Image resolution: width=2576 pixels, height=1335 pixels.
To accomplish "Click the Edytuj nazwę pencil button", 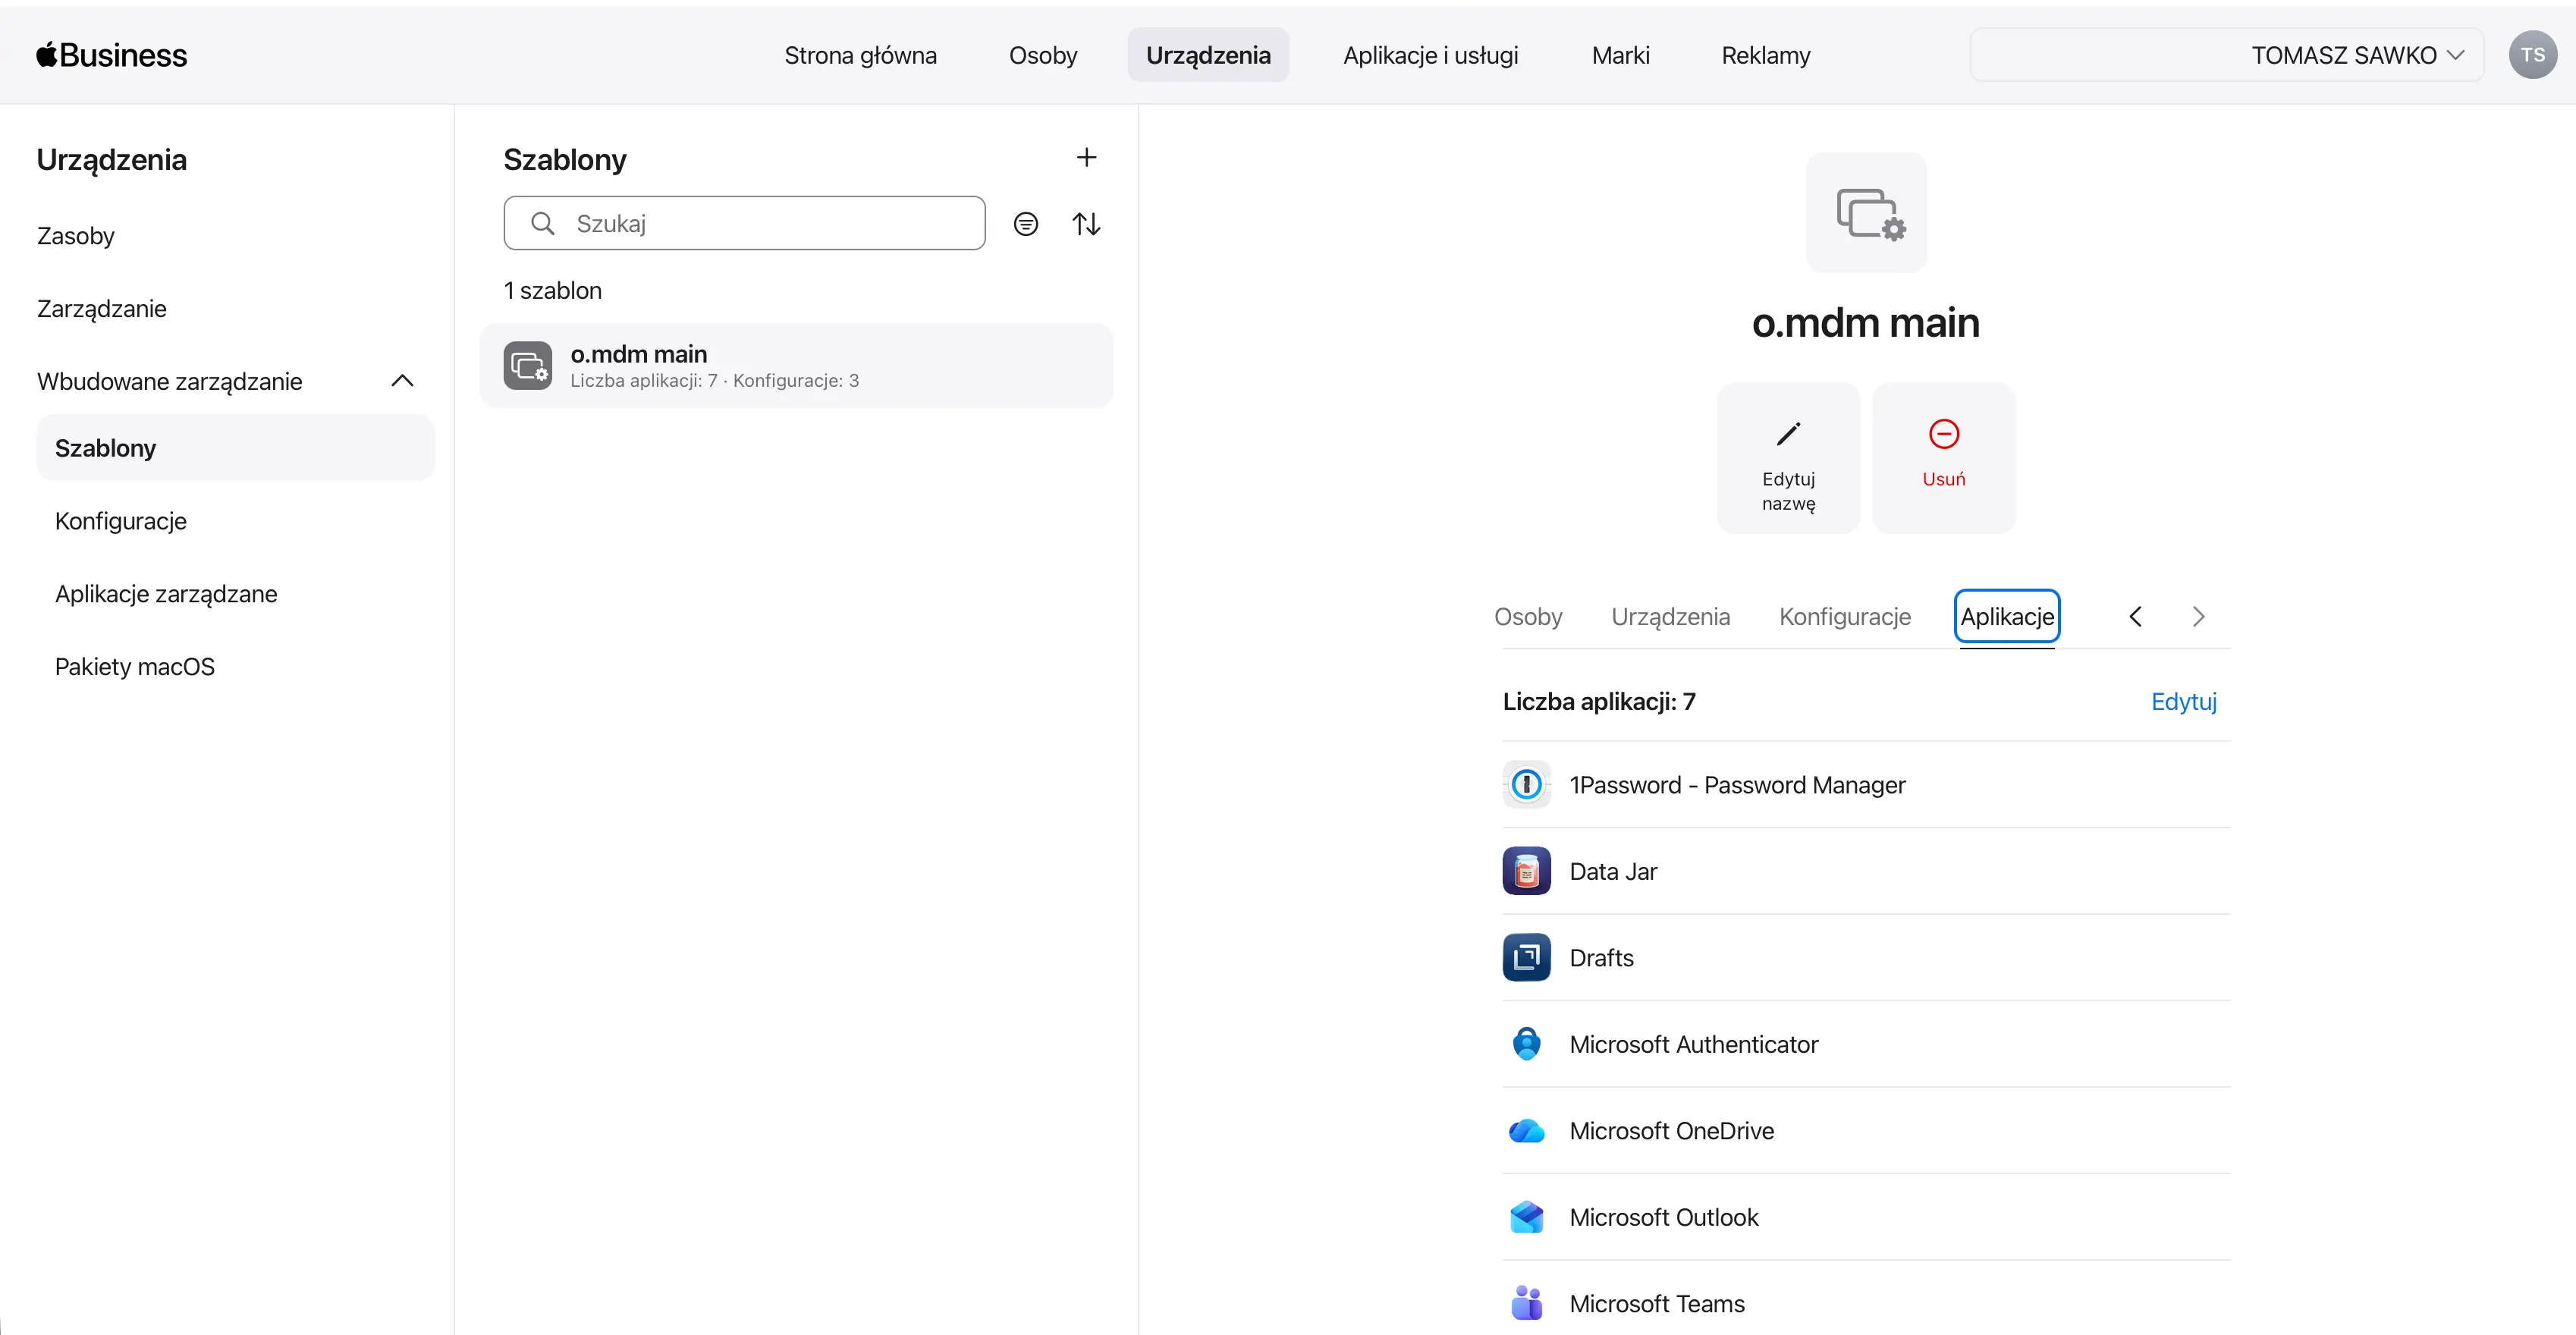I will 1788,458.
